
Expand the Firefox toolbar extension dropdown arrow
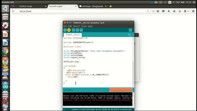pyautogui.click(x=188, y=11)
